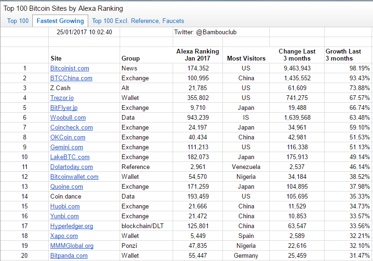Open the Hyperledger.org link
This screenshot has height=261, width=373.
click(x=71, y=226)
